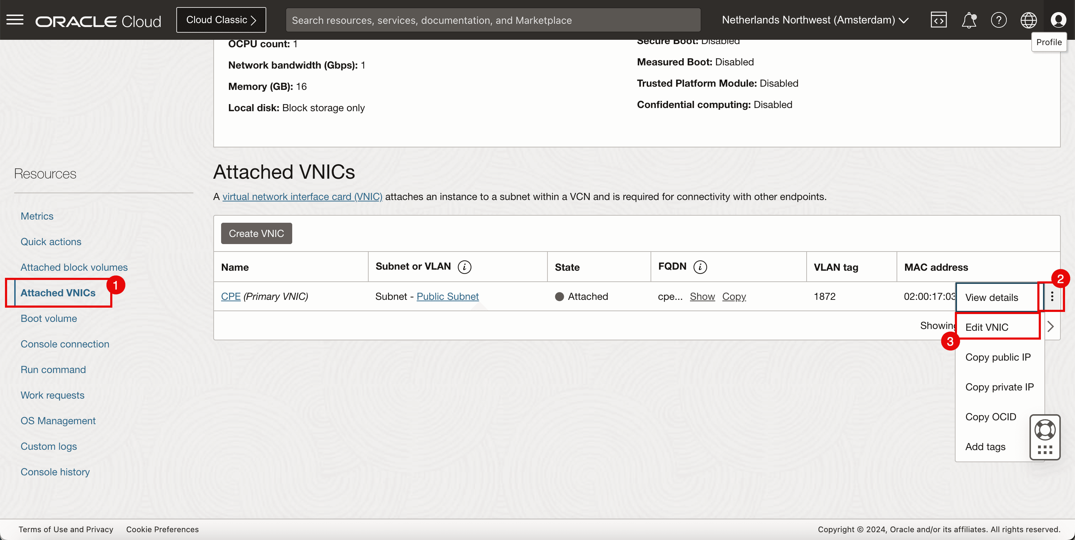Open the hamburger navigation menu
The height and width of the screenshot is (540, 1075).
[15, 20]
